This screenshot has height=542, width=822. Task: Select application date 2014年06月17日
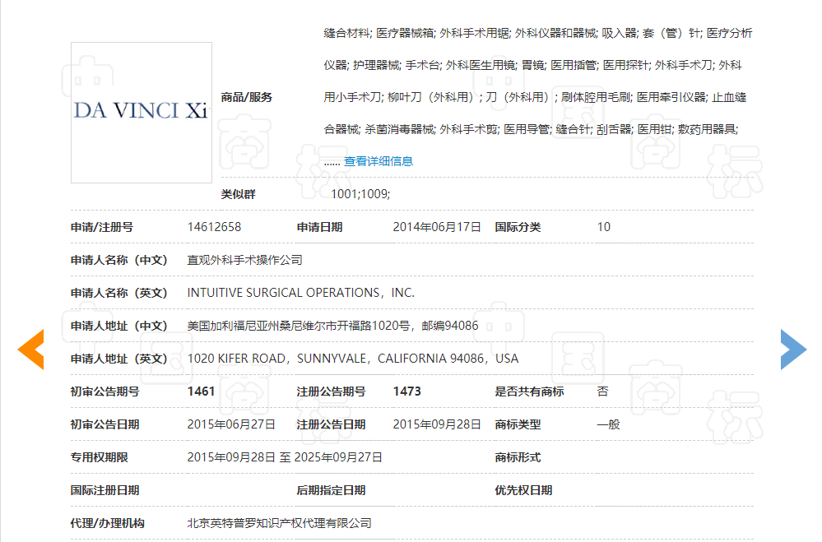pos(437,227)
